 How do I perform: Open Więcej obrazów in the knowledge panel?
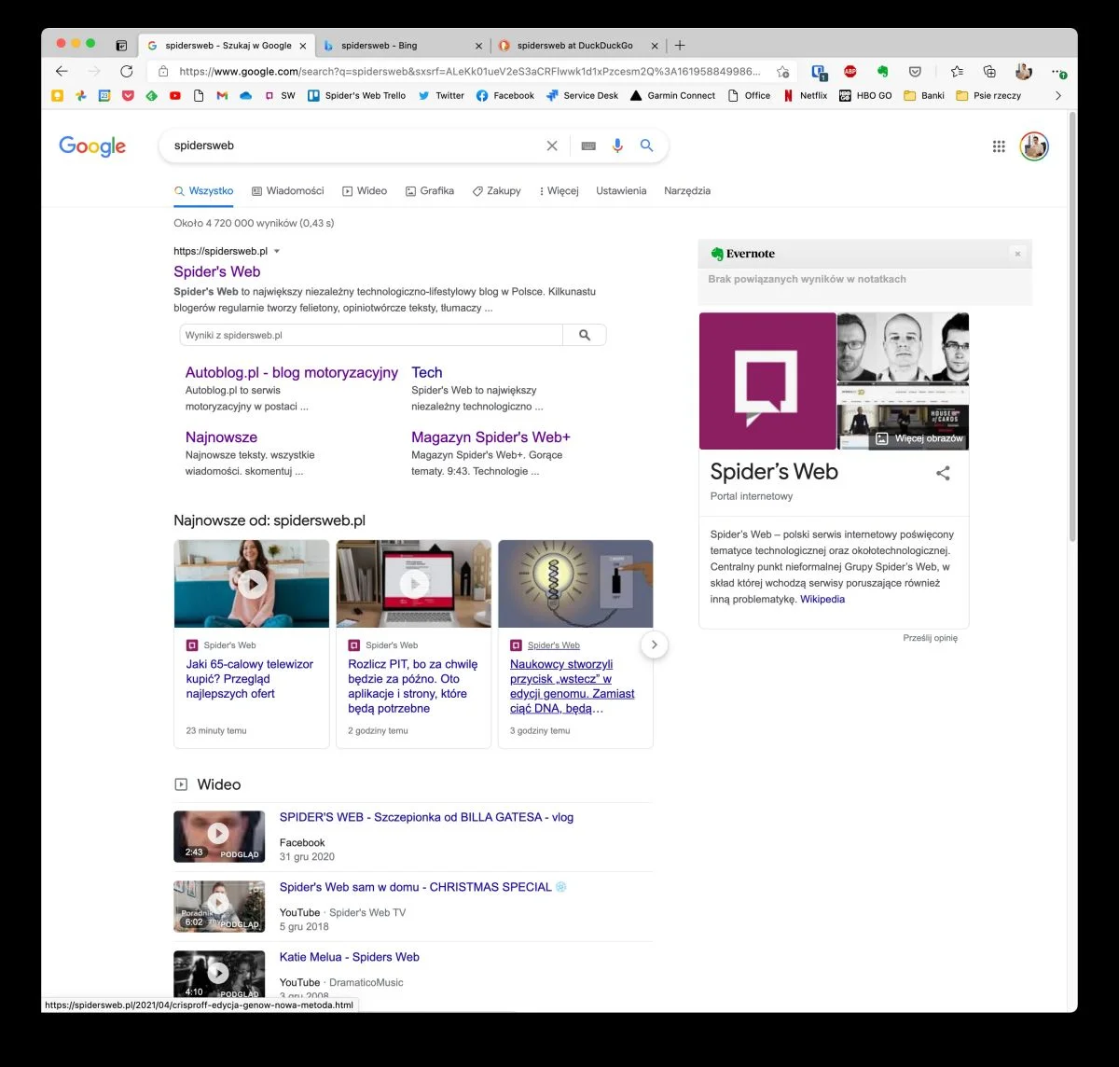[919, 438]
